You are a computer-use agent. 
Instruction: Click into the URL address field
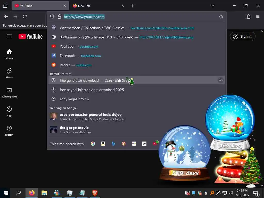click(140, 17)
